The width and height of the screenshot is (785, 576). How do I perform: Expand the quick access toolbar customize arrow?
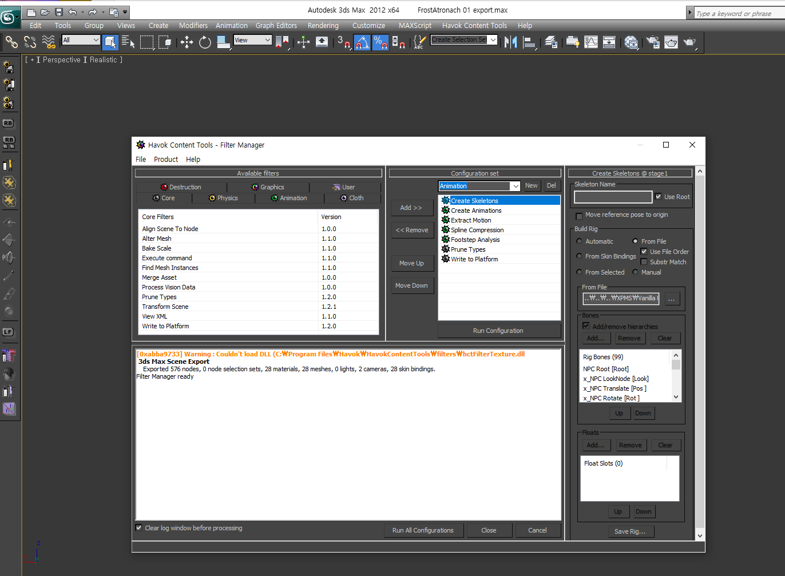(x=125, y=12)
